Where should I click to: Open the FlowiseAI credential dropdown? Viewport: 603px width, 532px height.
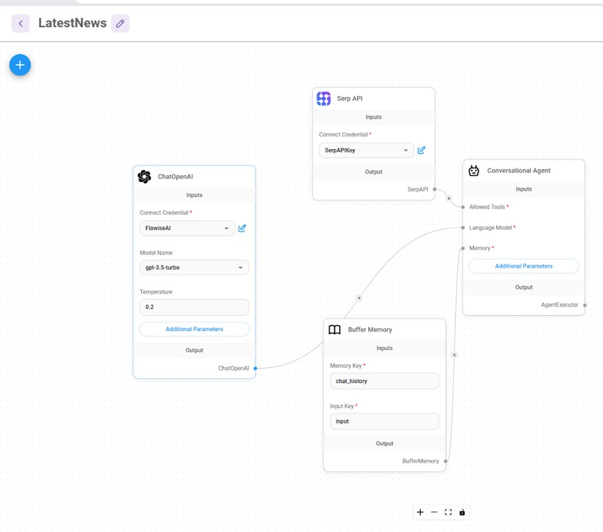pos(187,229)
